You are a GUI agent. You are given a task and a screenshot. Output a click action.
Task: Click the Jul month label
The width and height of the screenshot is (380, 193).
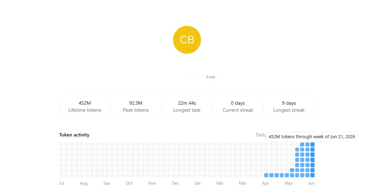point(61,183)
